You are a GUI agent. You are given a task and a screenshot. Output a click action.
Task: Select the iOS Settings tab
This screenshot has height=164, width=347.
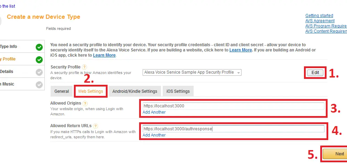click(178, 91)
